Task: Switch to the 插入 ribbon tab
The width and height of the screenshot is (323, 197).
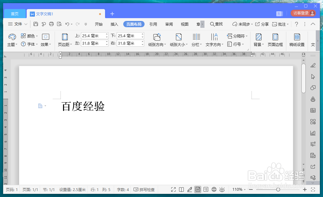Action: pos(114,24)
